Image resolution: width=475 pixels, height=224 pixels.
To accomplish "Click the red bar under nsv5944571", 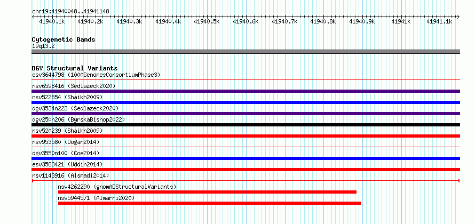I will (x=209, y=203).
